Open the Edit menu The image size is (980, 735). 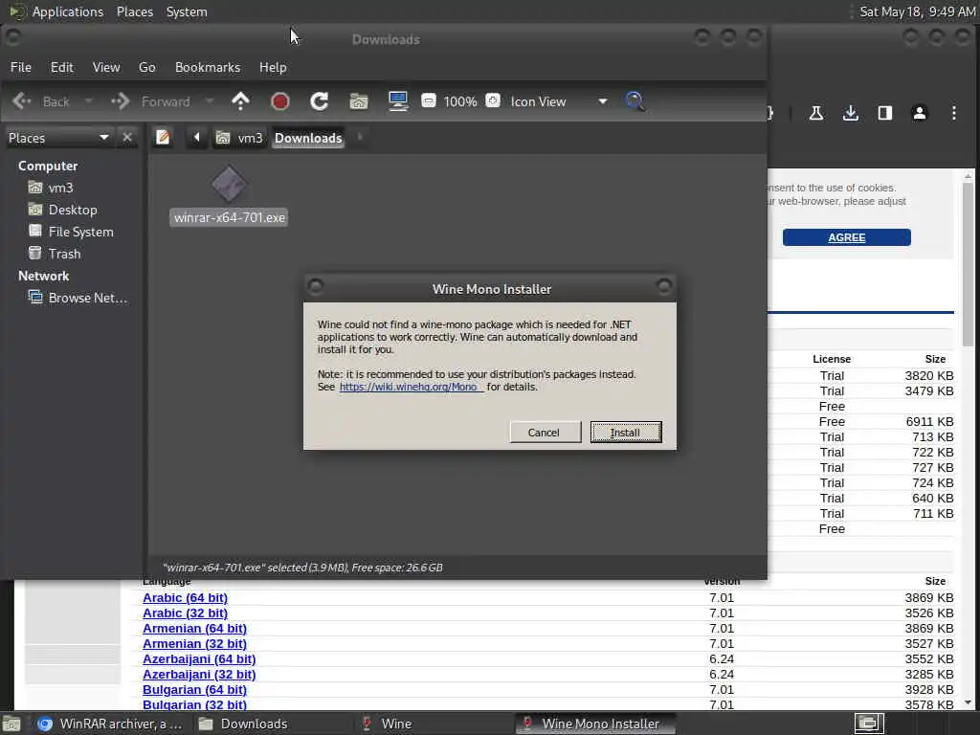[x=62, y=67]
